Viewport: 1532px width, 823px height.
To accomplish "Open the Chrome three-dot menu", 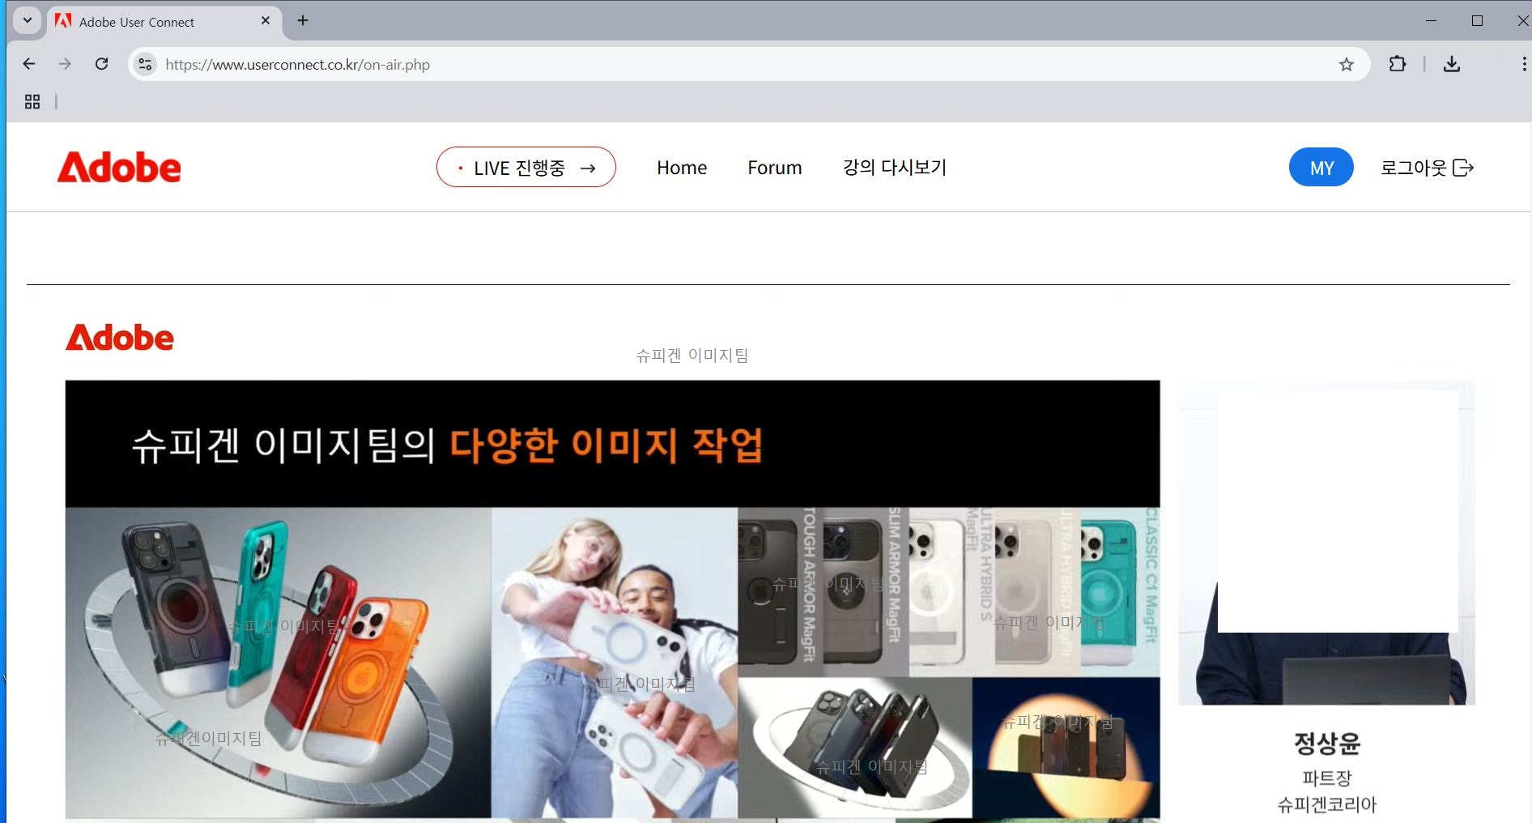I will pos(1524,64).
